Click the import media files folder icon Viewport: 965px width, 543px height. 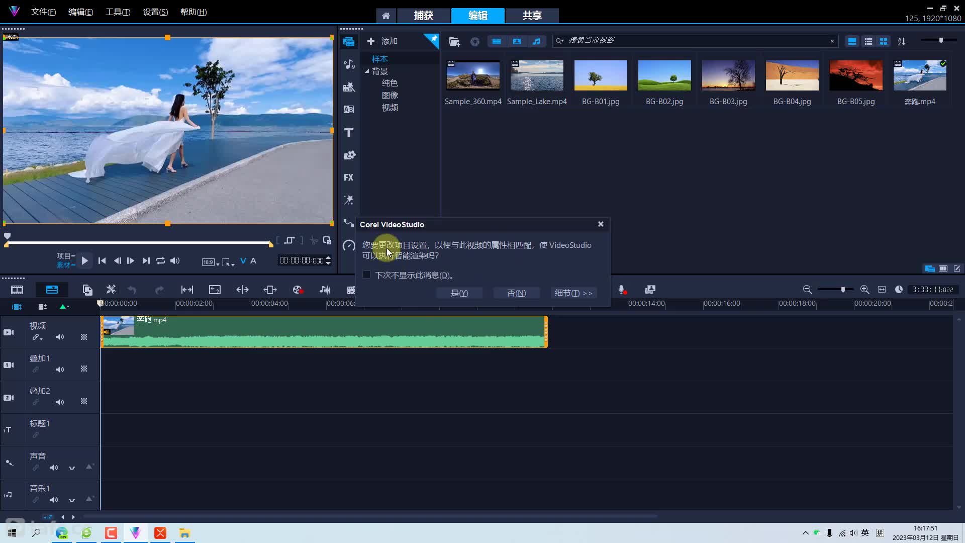(x=454, y=42)
